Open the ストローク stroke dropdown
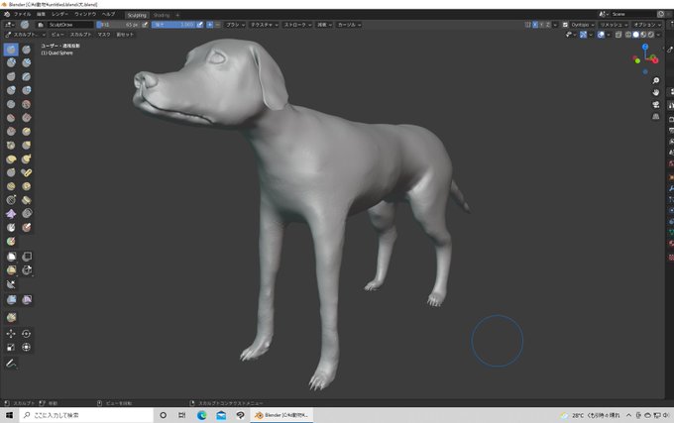674x423 pixels. [x=297, y=25]
